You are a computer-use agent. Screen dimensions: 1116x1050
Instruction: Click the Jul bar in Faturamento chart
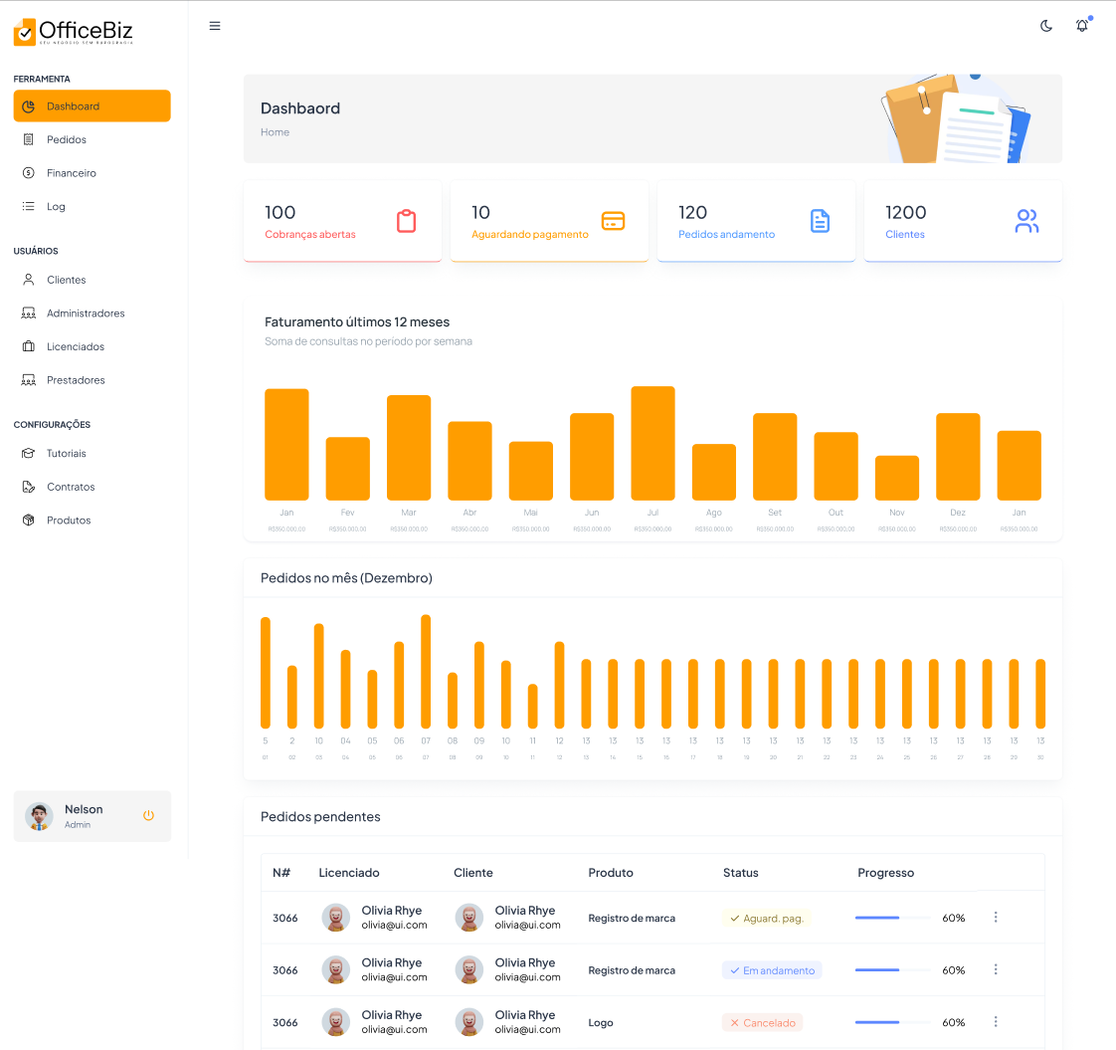pos(652,444)
